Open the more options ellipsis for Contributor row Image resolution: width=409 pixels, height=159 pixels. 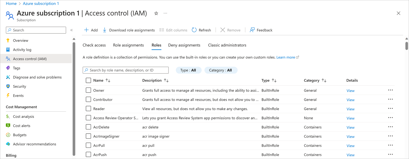click(390, 99)
